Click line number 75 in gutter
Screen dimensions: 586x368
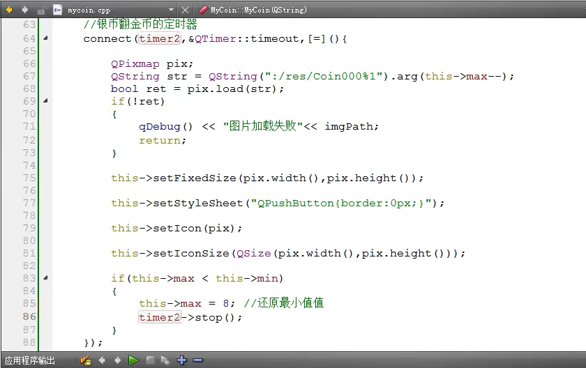click(x=29, y=178)
